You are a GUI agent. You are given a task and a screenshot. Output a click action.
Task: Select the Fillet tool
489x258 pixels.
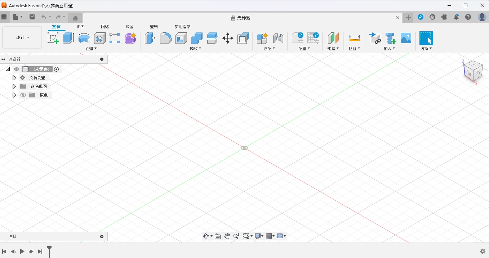[165, 38]
